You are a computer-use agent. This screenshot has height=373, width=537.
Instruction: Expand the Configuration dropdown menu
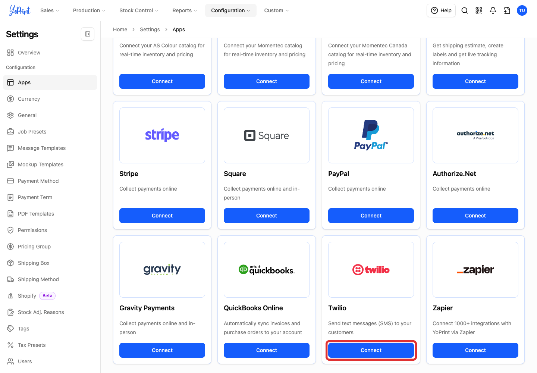[x=231, y=10]
